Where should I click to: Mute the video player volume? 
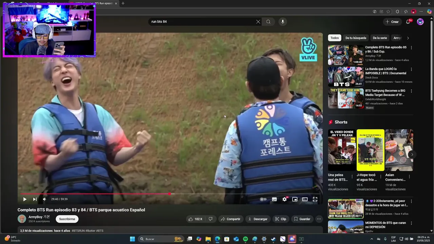44,199
